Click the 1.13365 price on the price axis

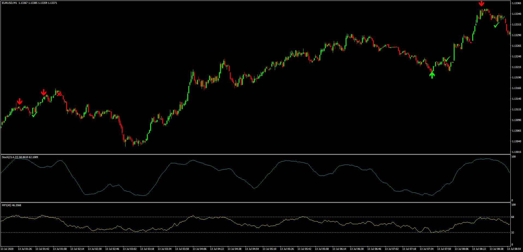click(x=516, y=3)
